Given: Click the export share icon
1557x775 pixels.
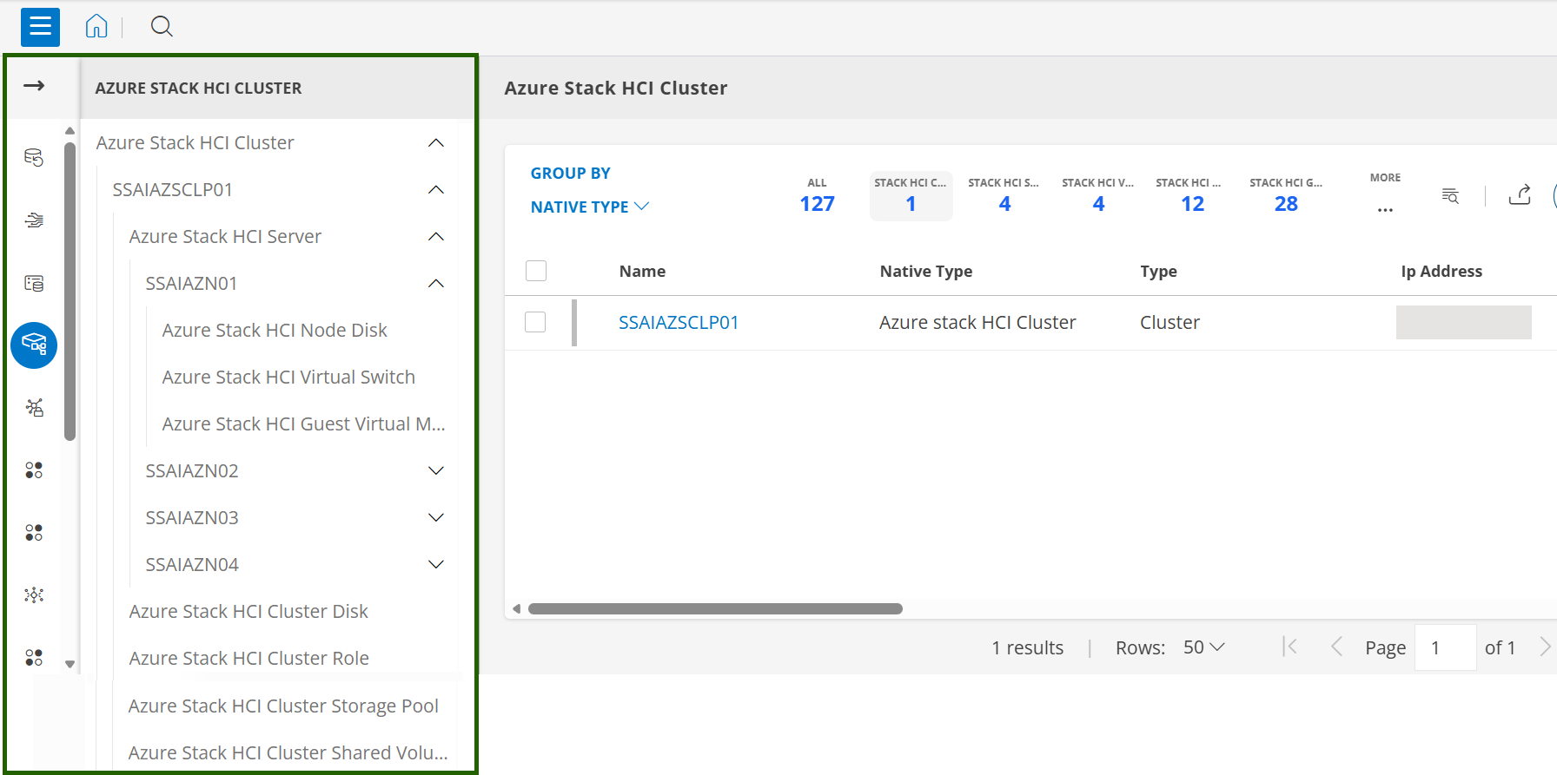Looking at the screenshot, I should coord(1520,195).
